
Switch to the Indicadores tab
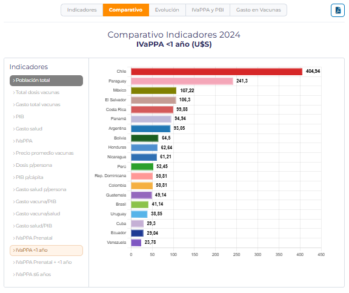point(82,10)
